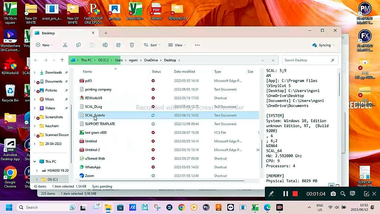Add a new File Explorer tab
380x214 pixels.
(106, 33)
